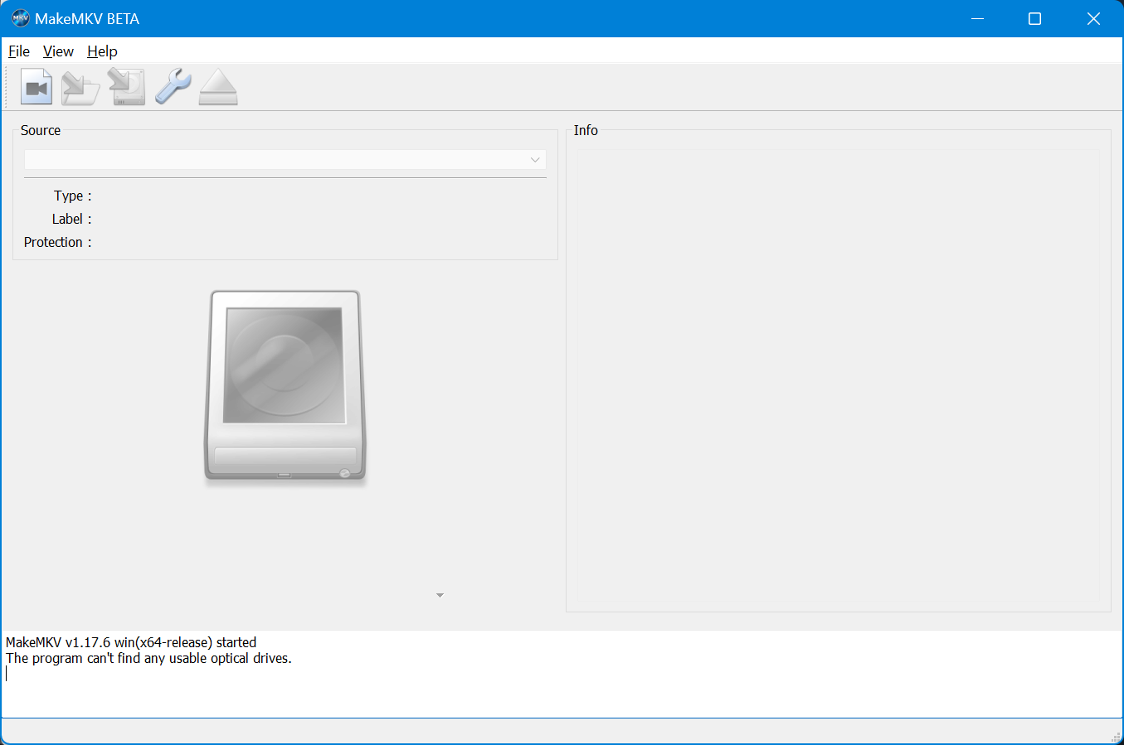This screenshot has height=745, width=1124.
Task: Click the small arrow below drive image
Action: pos(440,595)
